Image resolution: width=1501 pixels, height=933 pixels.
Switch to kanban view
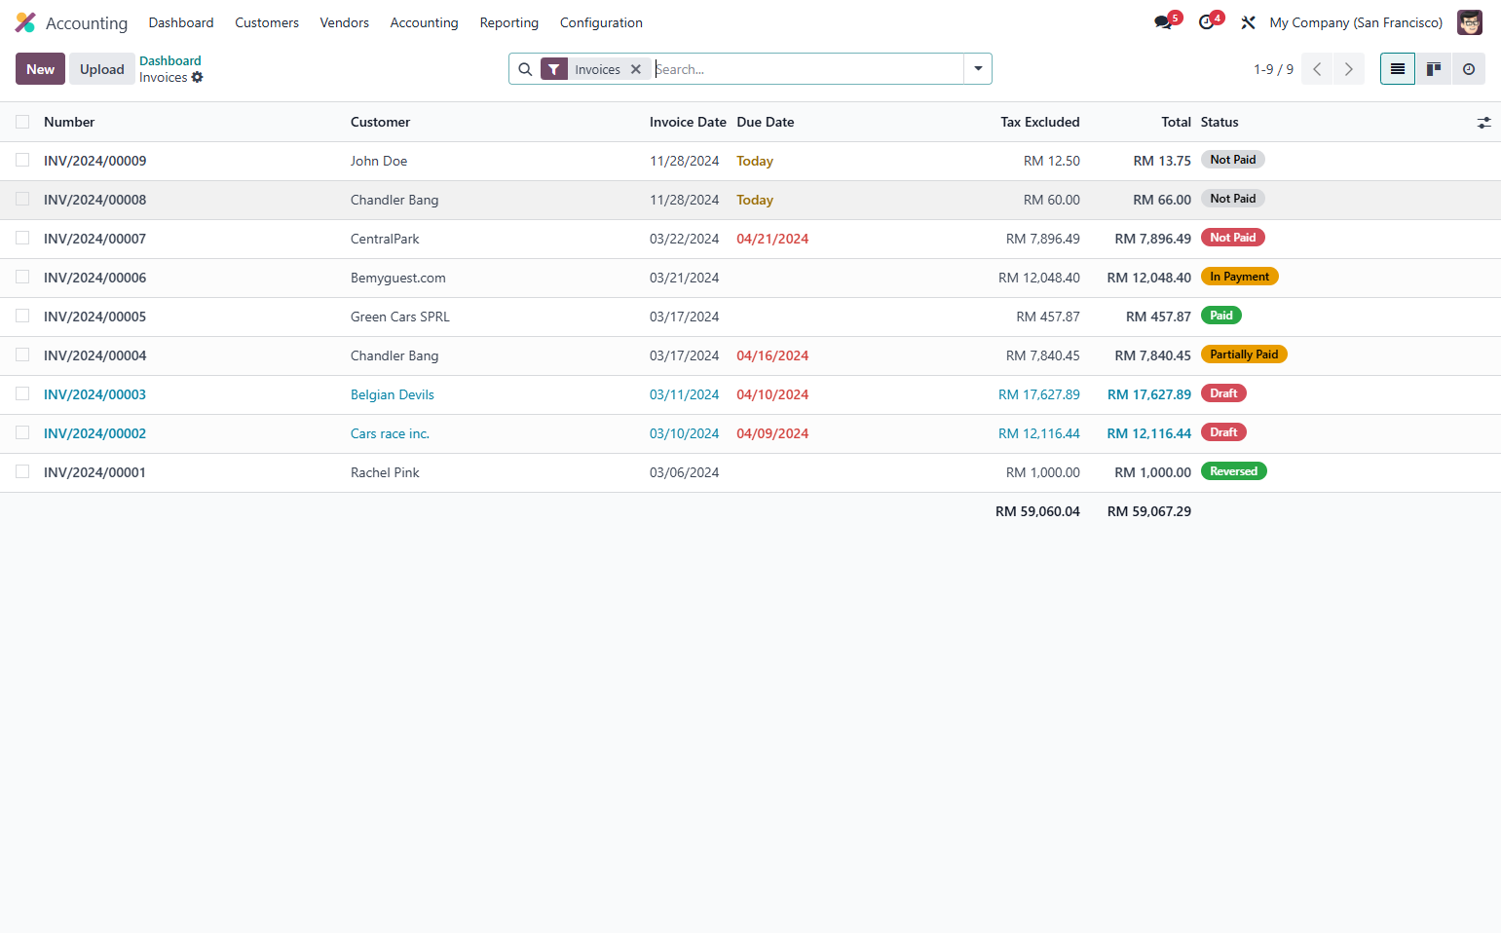tap(1434, 69)
